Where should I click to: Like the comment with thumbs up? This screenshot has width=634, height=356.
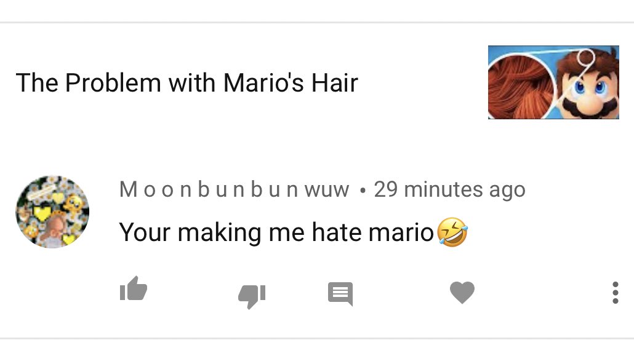click(134, 288)
